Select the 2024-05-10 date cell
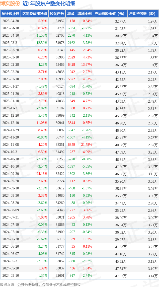 (11, 275)
